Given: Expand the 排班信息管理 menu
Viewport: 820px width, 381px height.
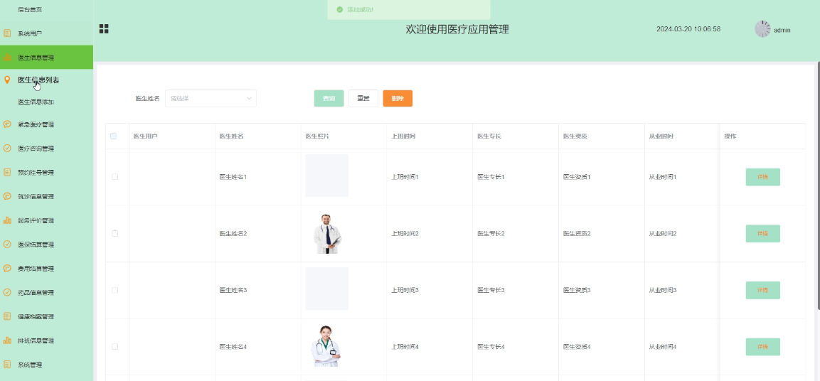Looking at the screenshot, I should click(x=46, y=340).
